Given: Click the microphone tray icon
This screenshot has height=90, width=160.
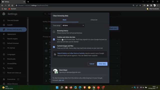Looking at the screenshot, I should 138,87.
